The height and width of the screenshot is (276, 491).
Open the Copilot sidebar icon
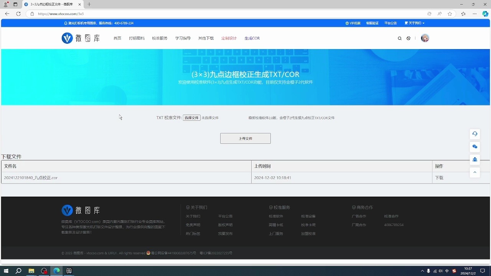coord(485,14)
